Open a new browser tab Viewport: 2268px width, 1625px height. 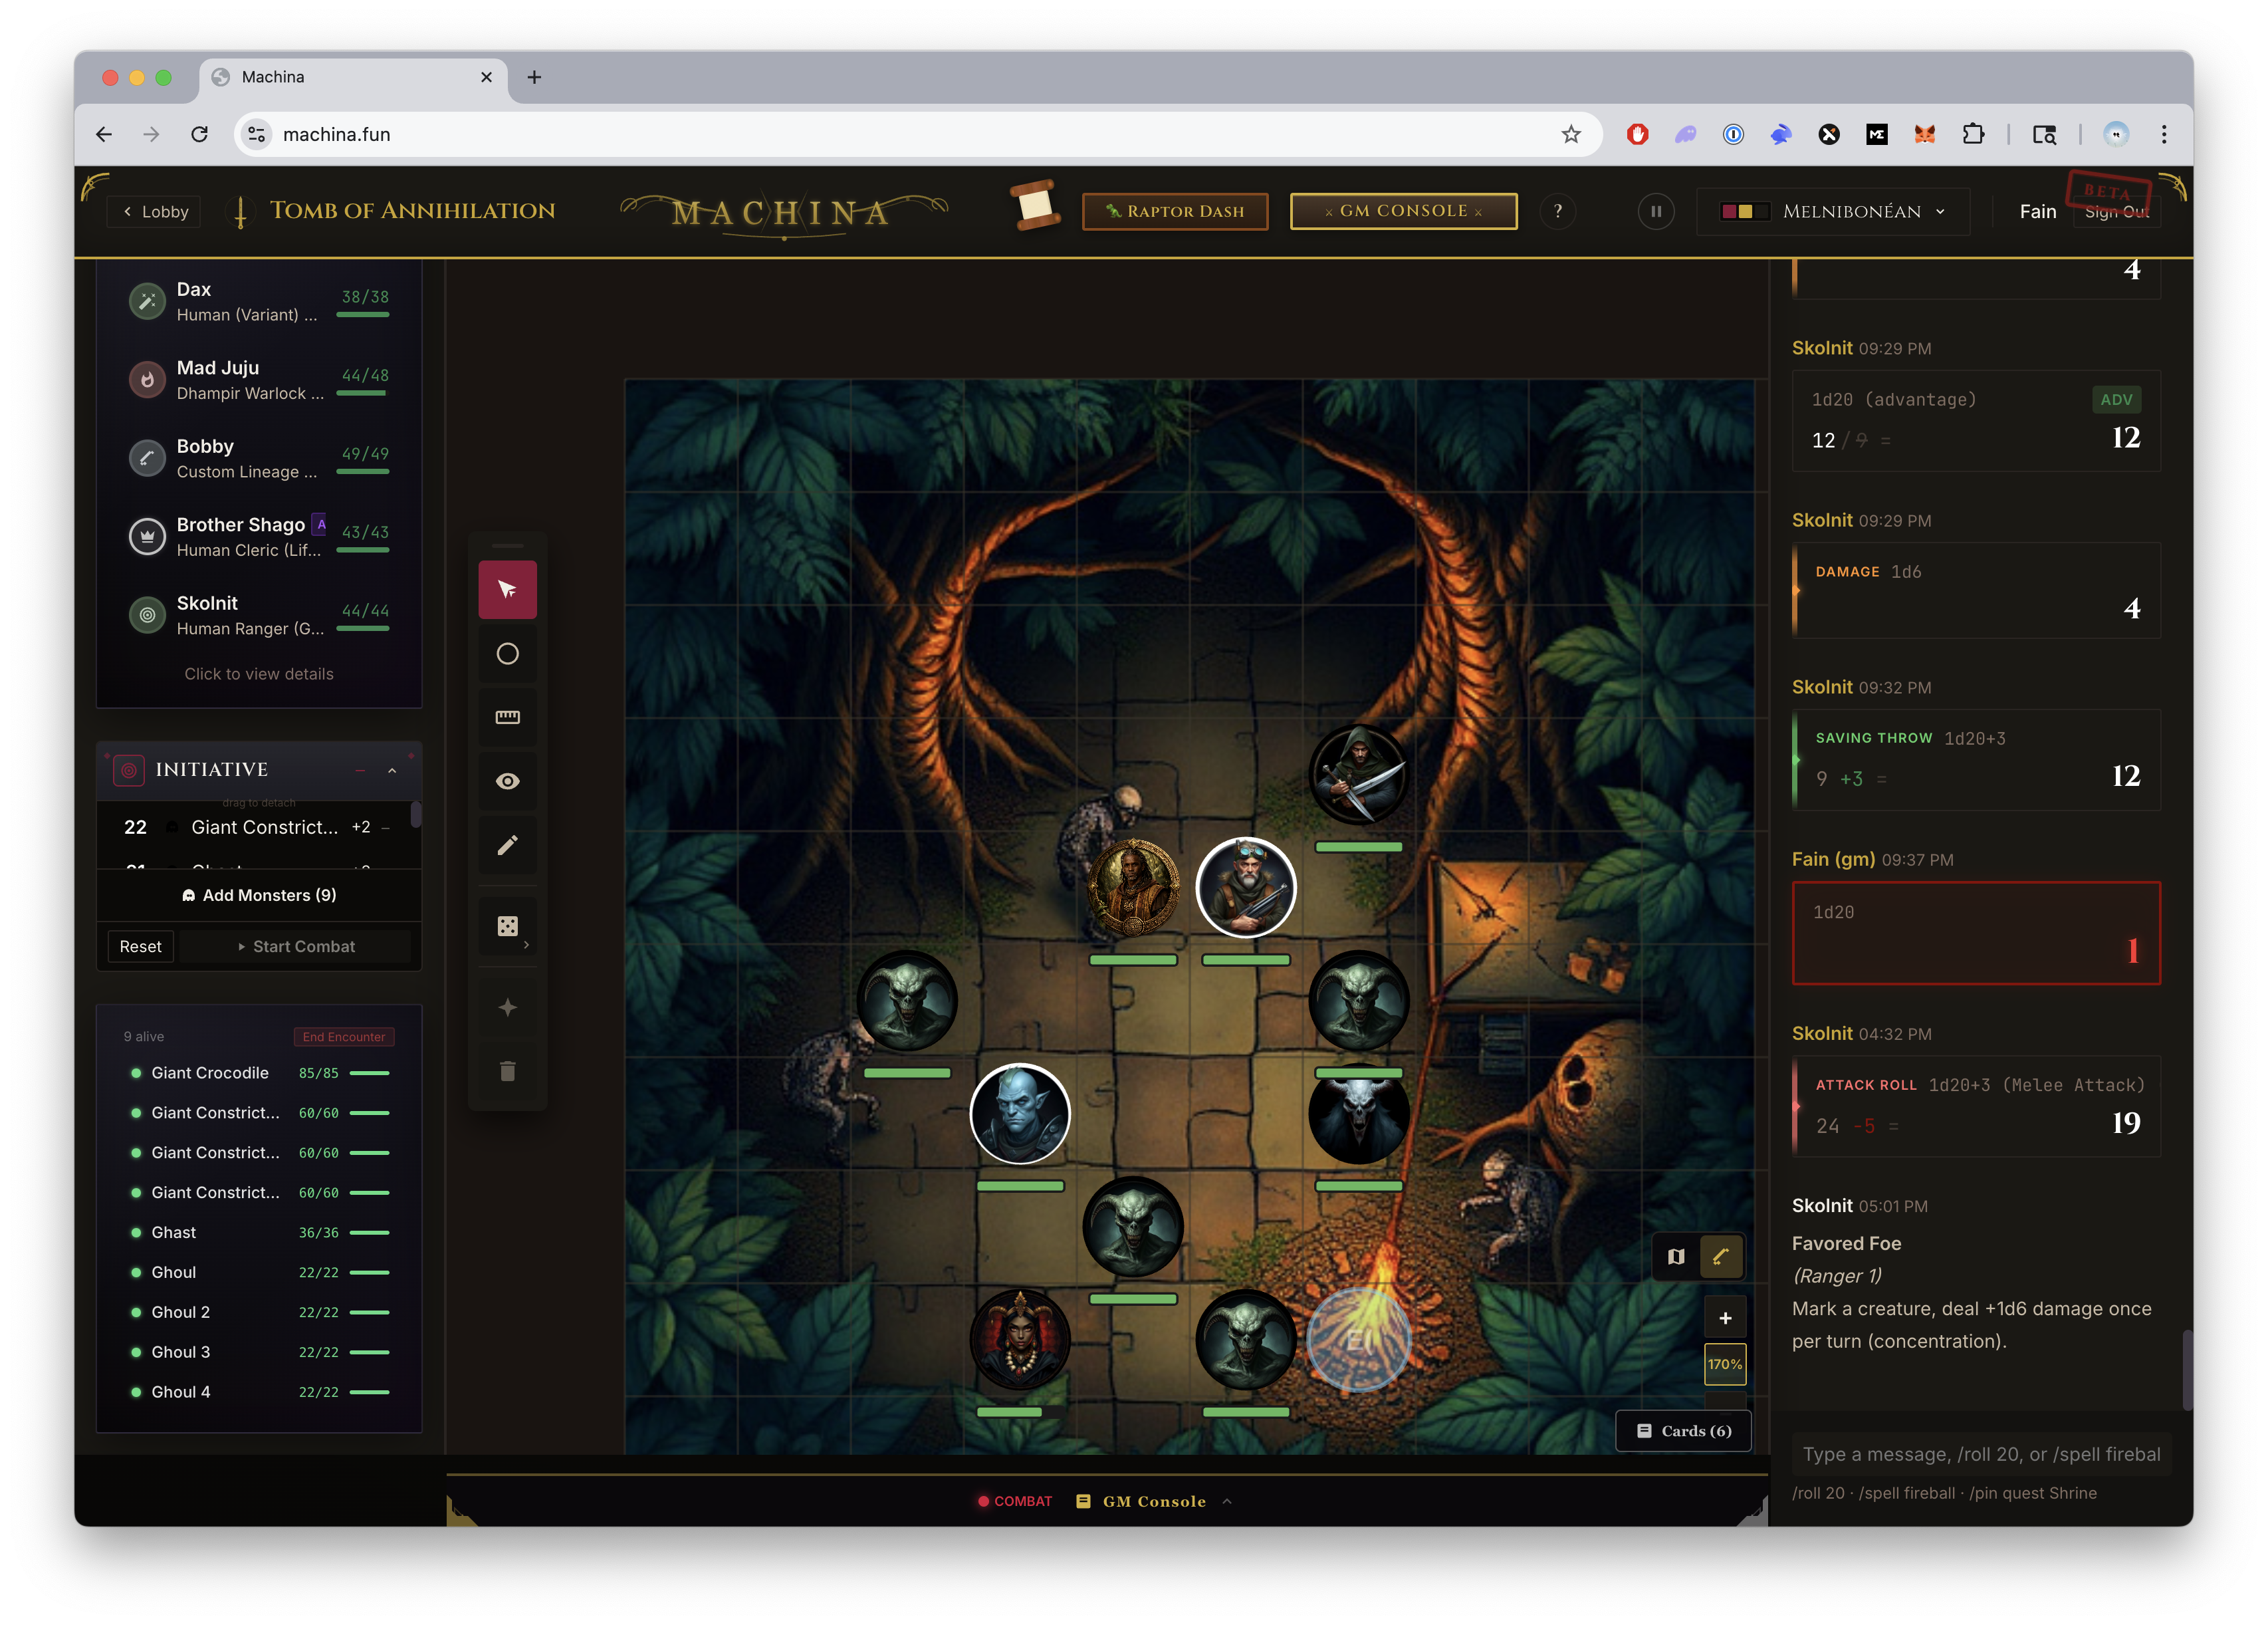pos(534,77)
